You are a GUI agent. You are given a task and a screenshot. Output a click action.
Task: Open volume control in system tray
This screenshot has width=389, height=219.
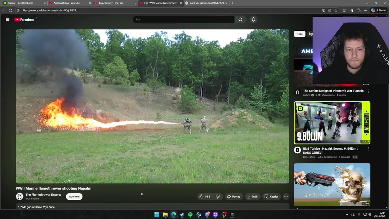tap(370, 214)
